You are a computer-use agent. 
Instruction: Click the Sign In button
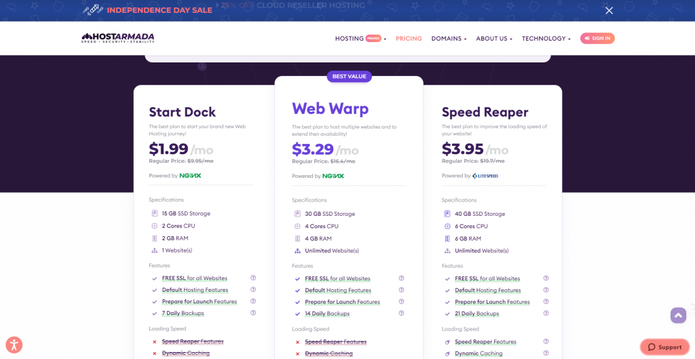tap(597, 39)
